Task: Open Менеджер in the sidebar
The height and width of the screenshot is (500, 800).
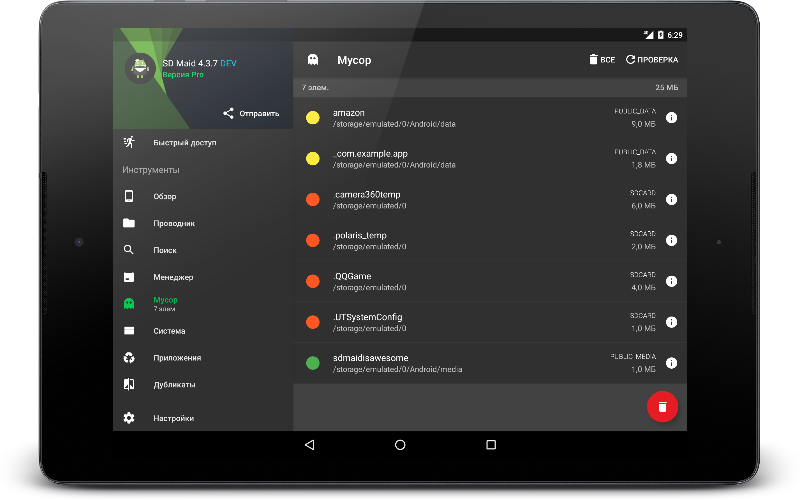Action: click(203, 277)
